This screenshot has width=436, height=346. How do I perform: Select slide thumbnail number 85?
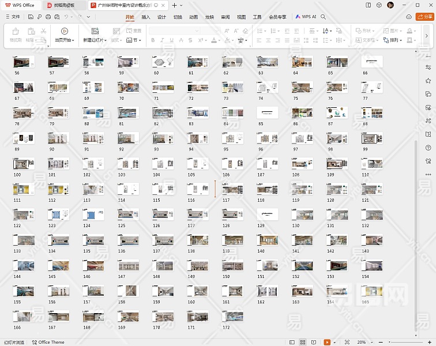click(267, 112)
